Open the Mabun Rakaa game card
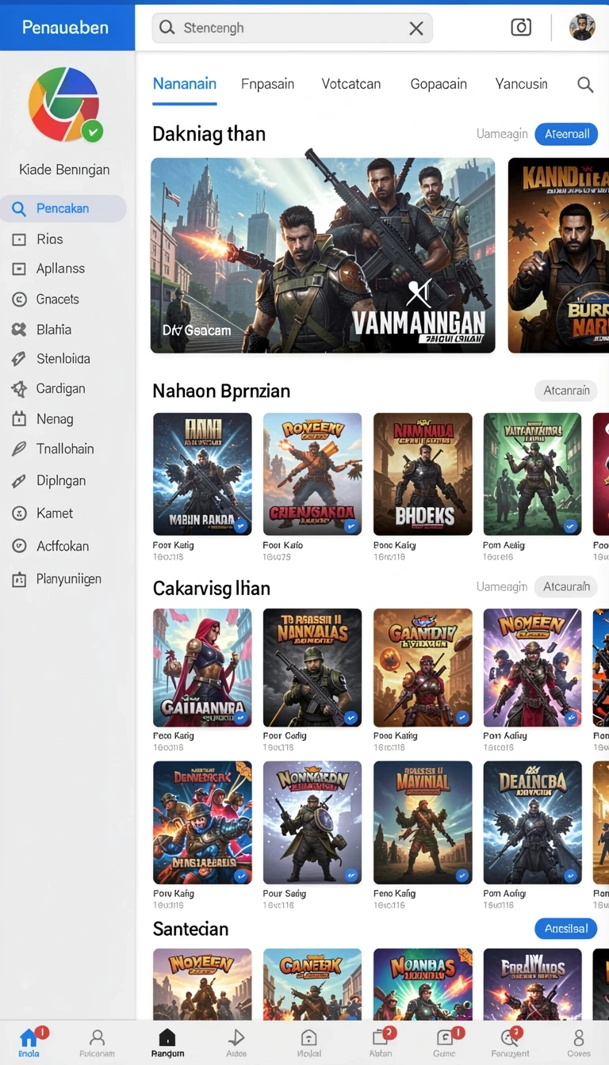This screenshot has height=1065, width=609. tap(202, 474)
